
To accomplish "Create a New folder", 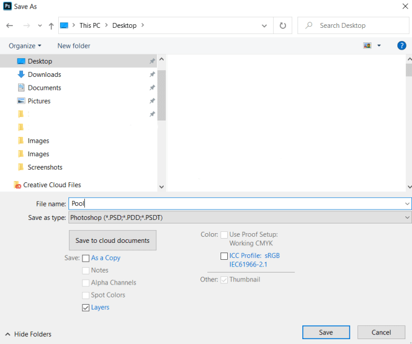I will [x=74, y=45].
